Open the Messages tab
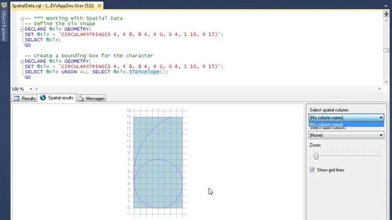The width and height of the screenshot is (392, 220). tap(91, 98)
